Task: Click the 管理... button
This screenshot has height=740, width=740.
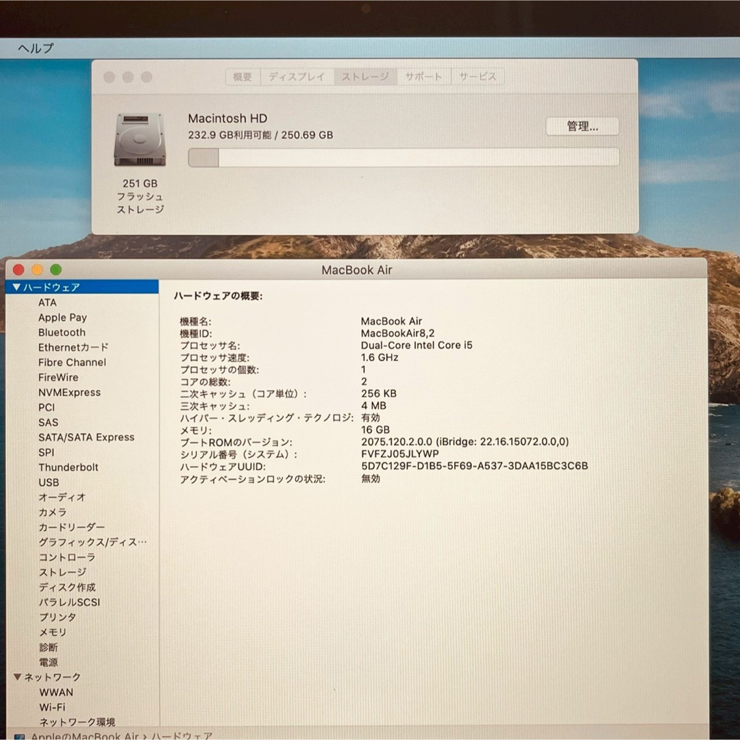Action: point(582,127)
